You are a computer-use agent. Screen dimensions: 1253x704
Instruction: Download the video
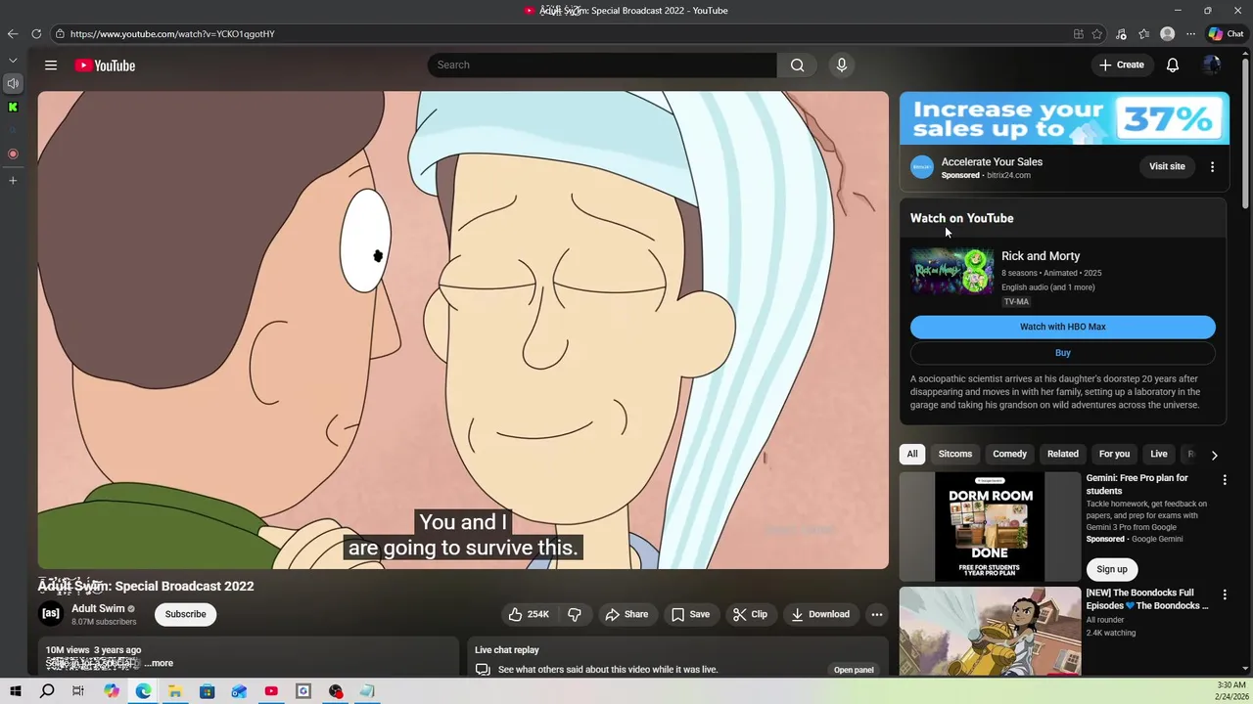(820, 614)
